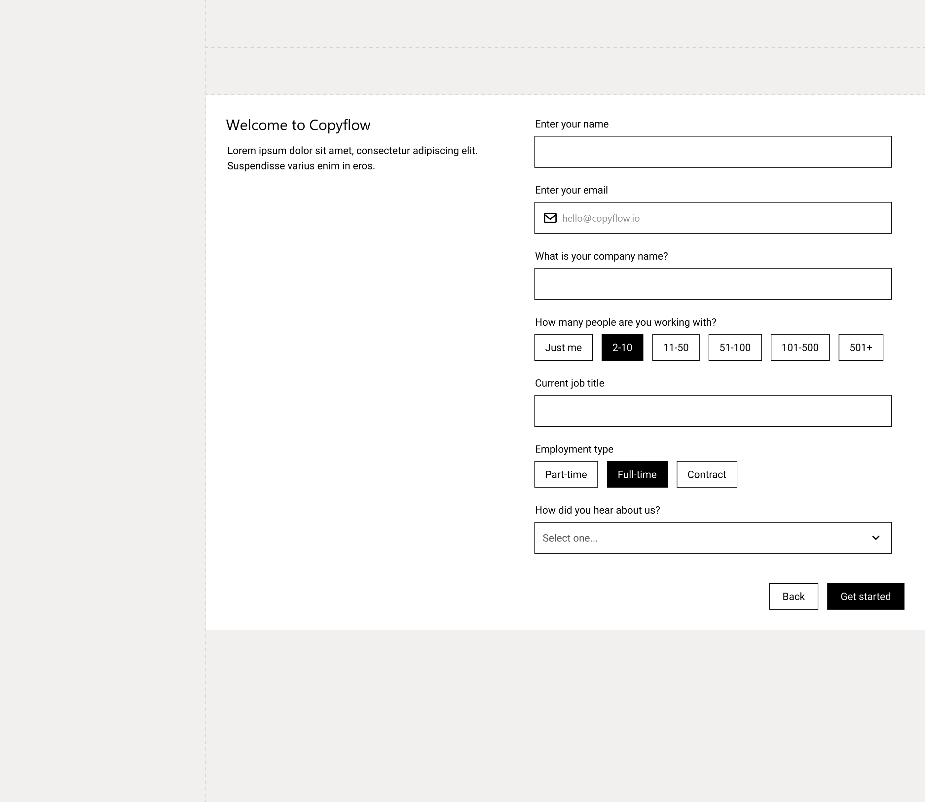Choose 'Contract' employment type
The width and height of the screenshot is (925, 802).
pyautogui.click(x=707, y=474)
